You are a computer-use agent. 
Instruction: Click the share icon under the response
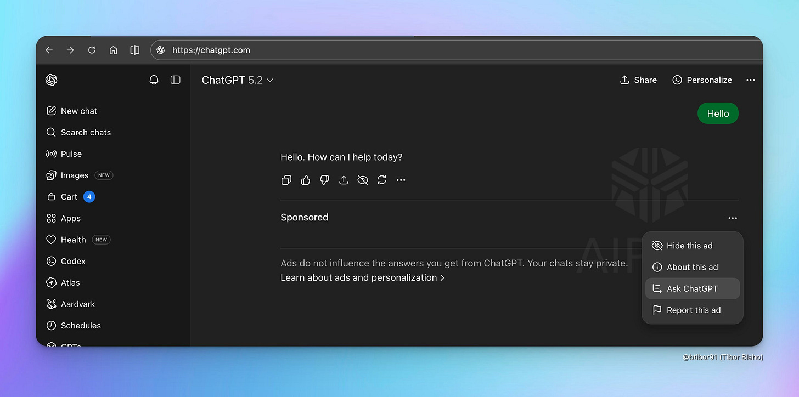click(344, 180)
